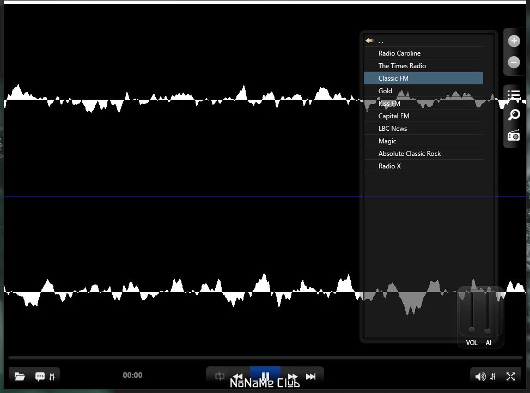
Task: Toggle fullscreen mode
Action: 510,376
